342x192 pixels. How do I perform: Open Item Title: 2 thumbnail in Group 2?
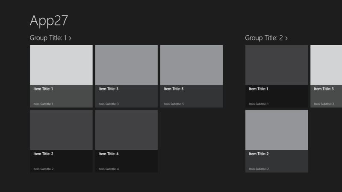point(277,130)
